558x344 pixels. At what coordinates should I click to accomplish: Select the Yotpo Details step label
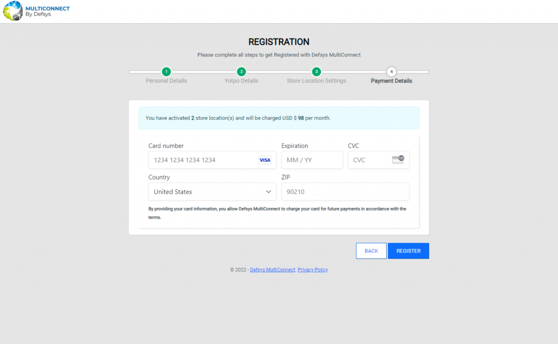point(241,81)
